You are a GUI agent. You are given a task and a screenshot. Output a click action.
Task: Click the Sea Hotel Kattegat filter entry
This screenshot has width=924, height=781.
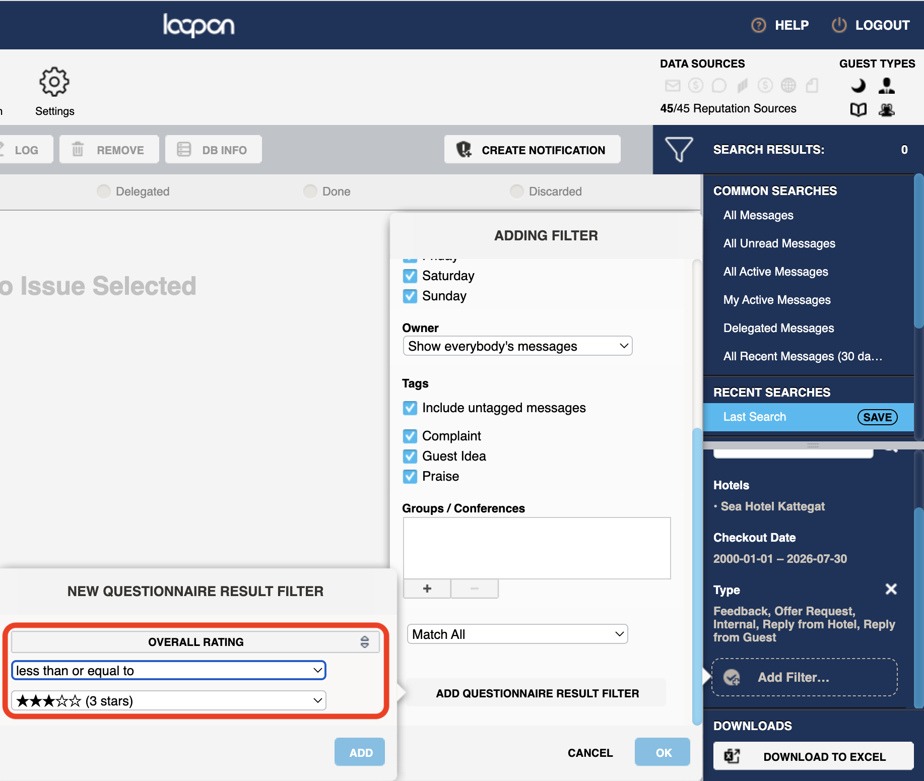tap(772, 506)
